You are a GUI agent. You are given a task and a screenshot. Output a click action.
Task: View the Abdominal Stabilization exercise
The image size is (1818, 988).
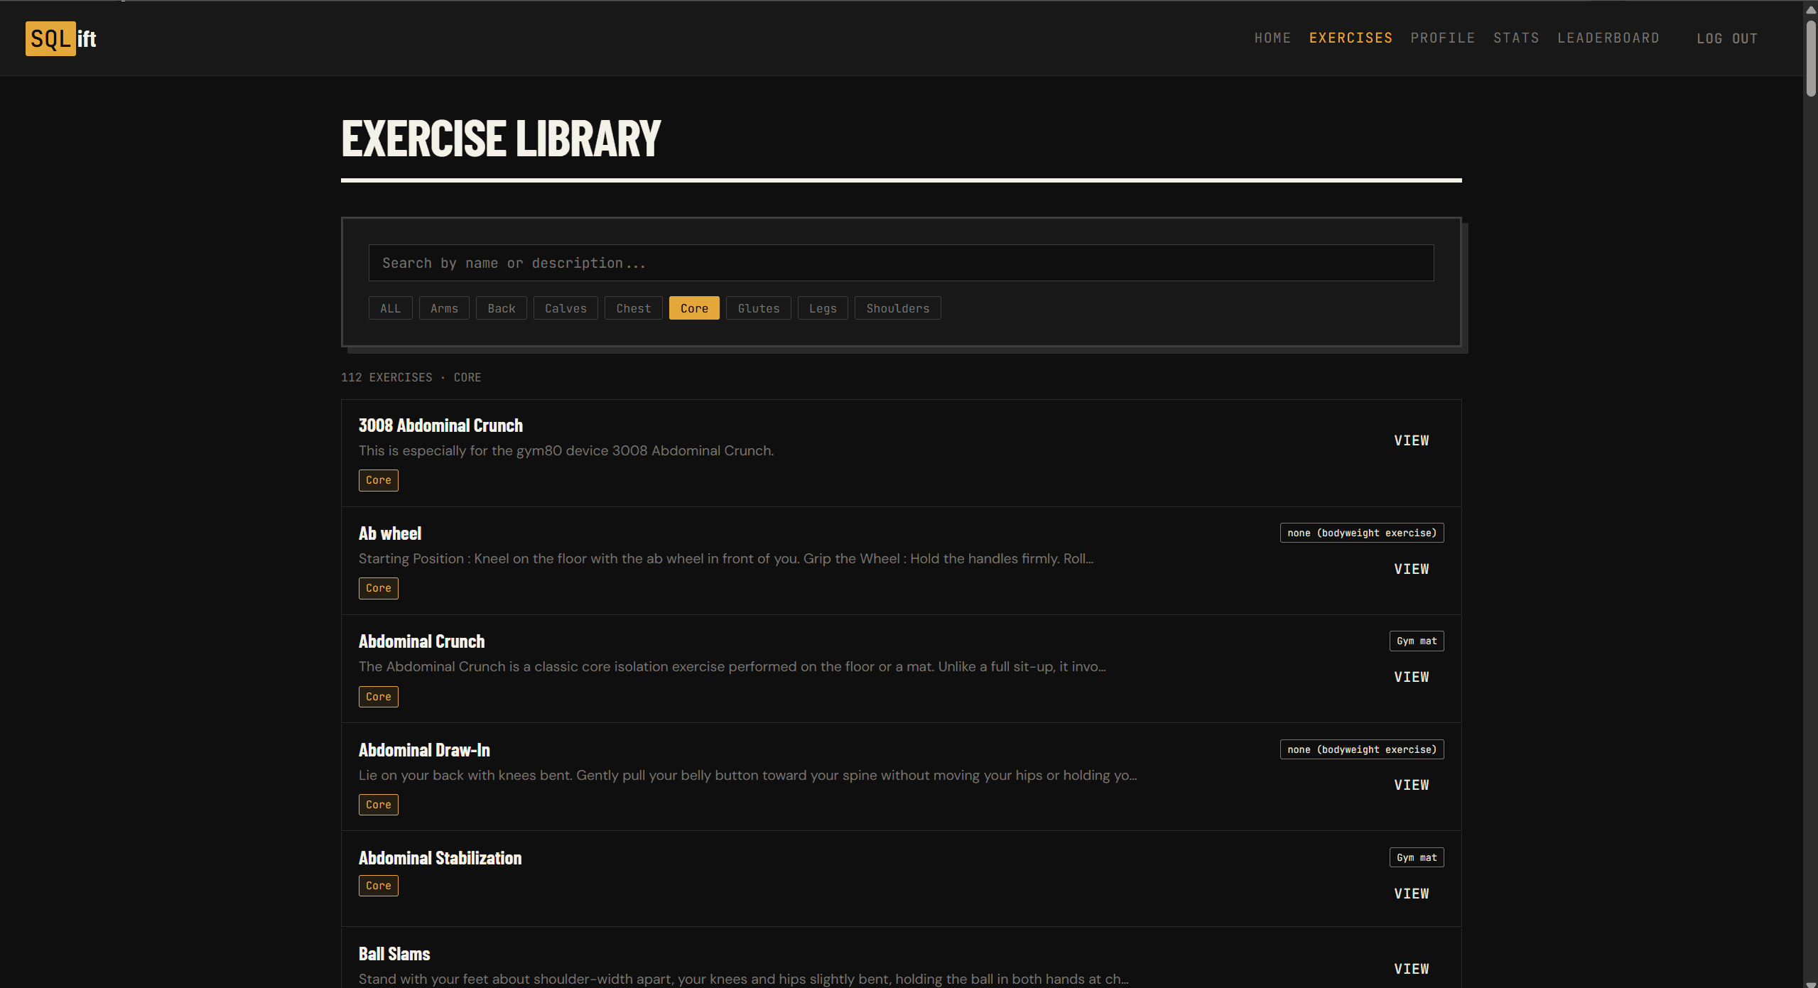click(x=1411, y=894)
